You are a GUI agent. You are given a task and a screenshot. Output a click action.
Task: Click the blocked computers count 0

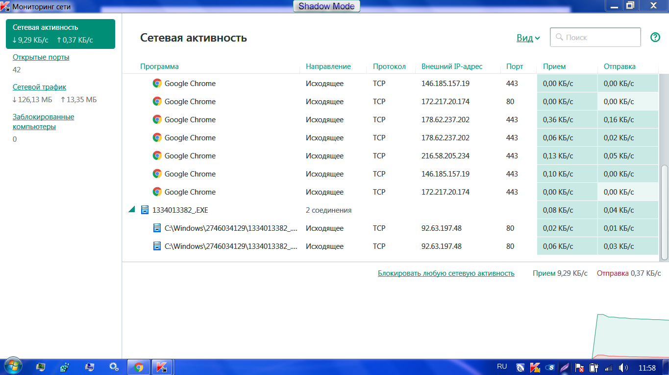click(x=15, y=139)
